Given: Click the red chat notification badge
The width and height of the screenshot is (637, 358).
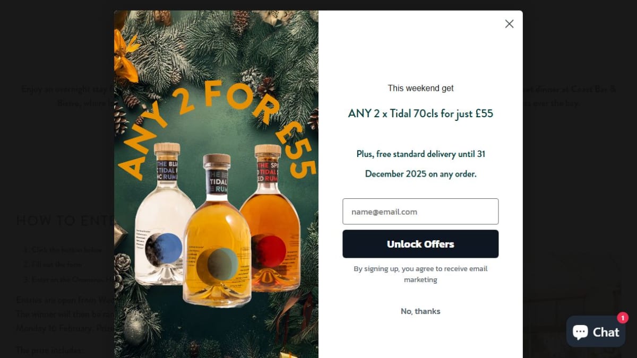Looking at the screenshot, I should 623,318.
